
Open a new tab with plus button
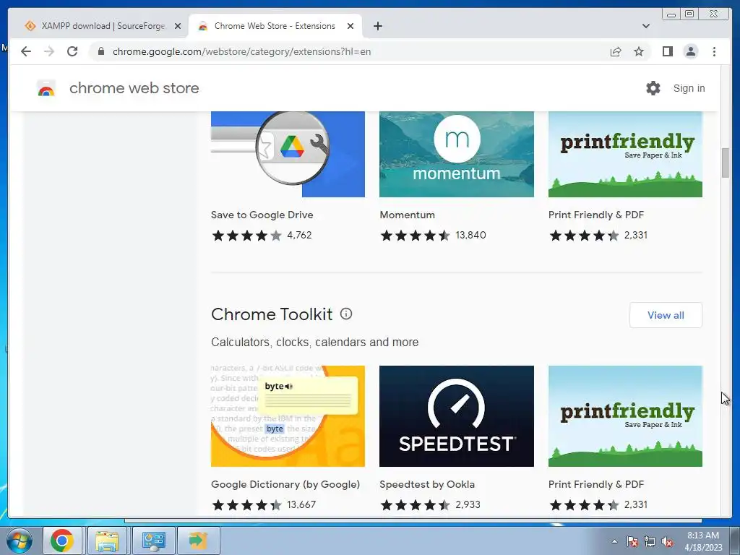(377, 26)
